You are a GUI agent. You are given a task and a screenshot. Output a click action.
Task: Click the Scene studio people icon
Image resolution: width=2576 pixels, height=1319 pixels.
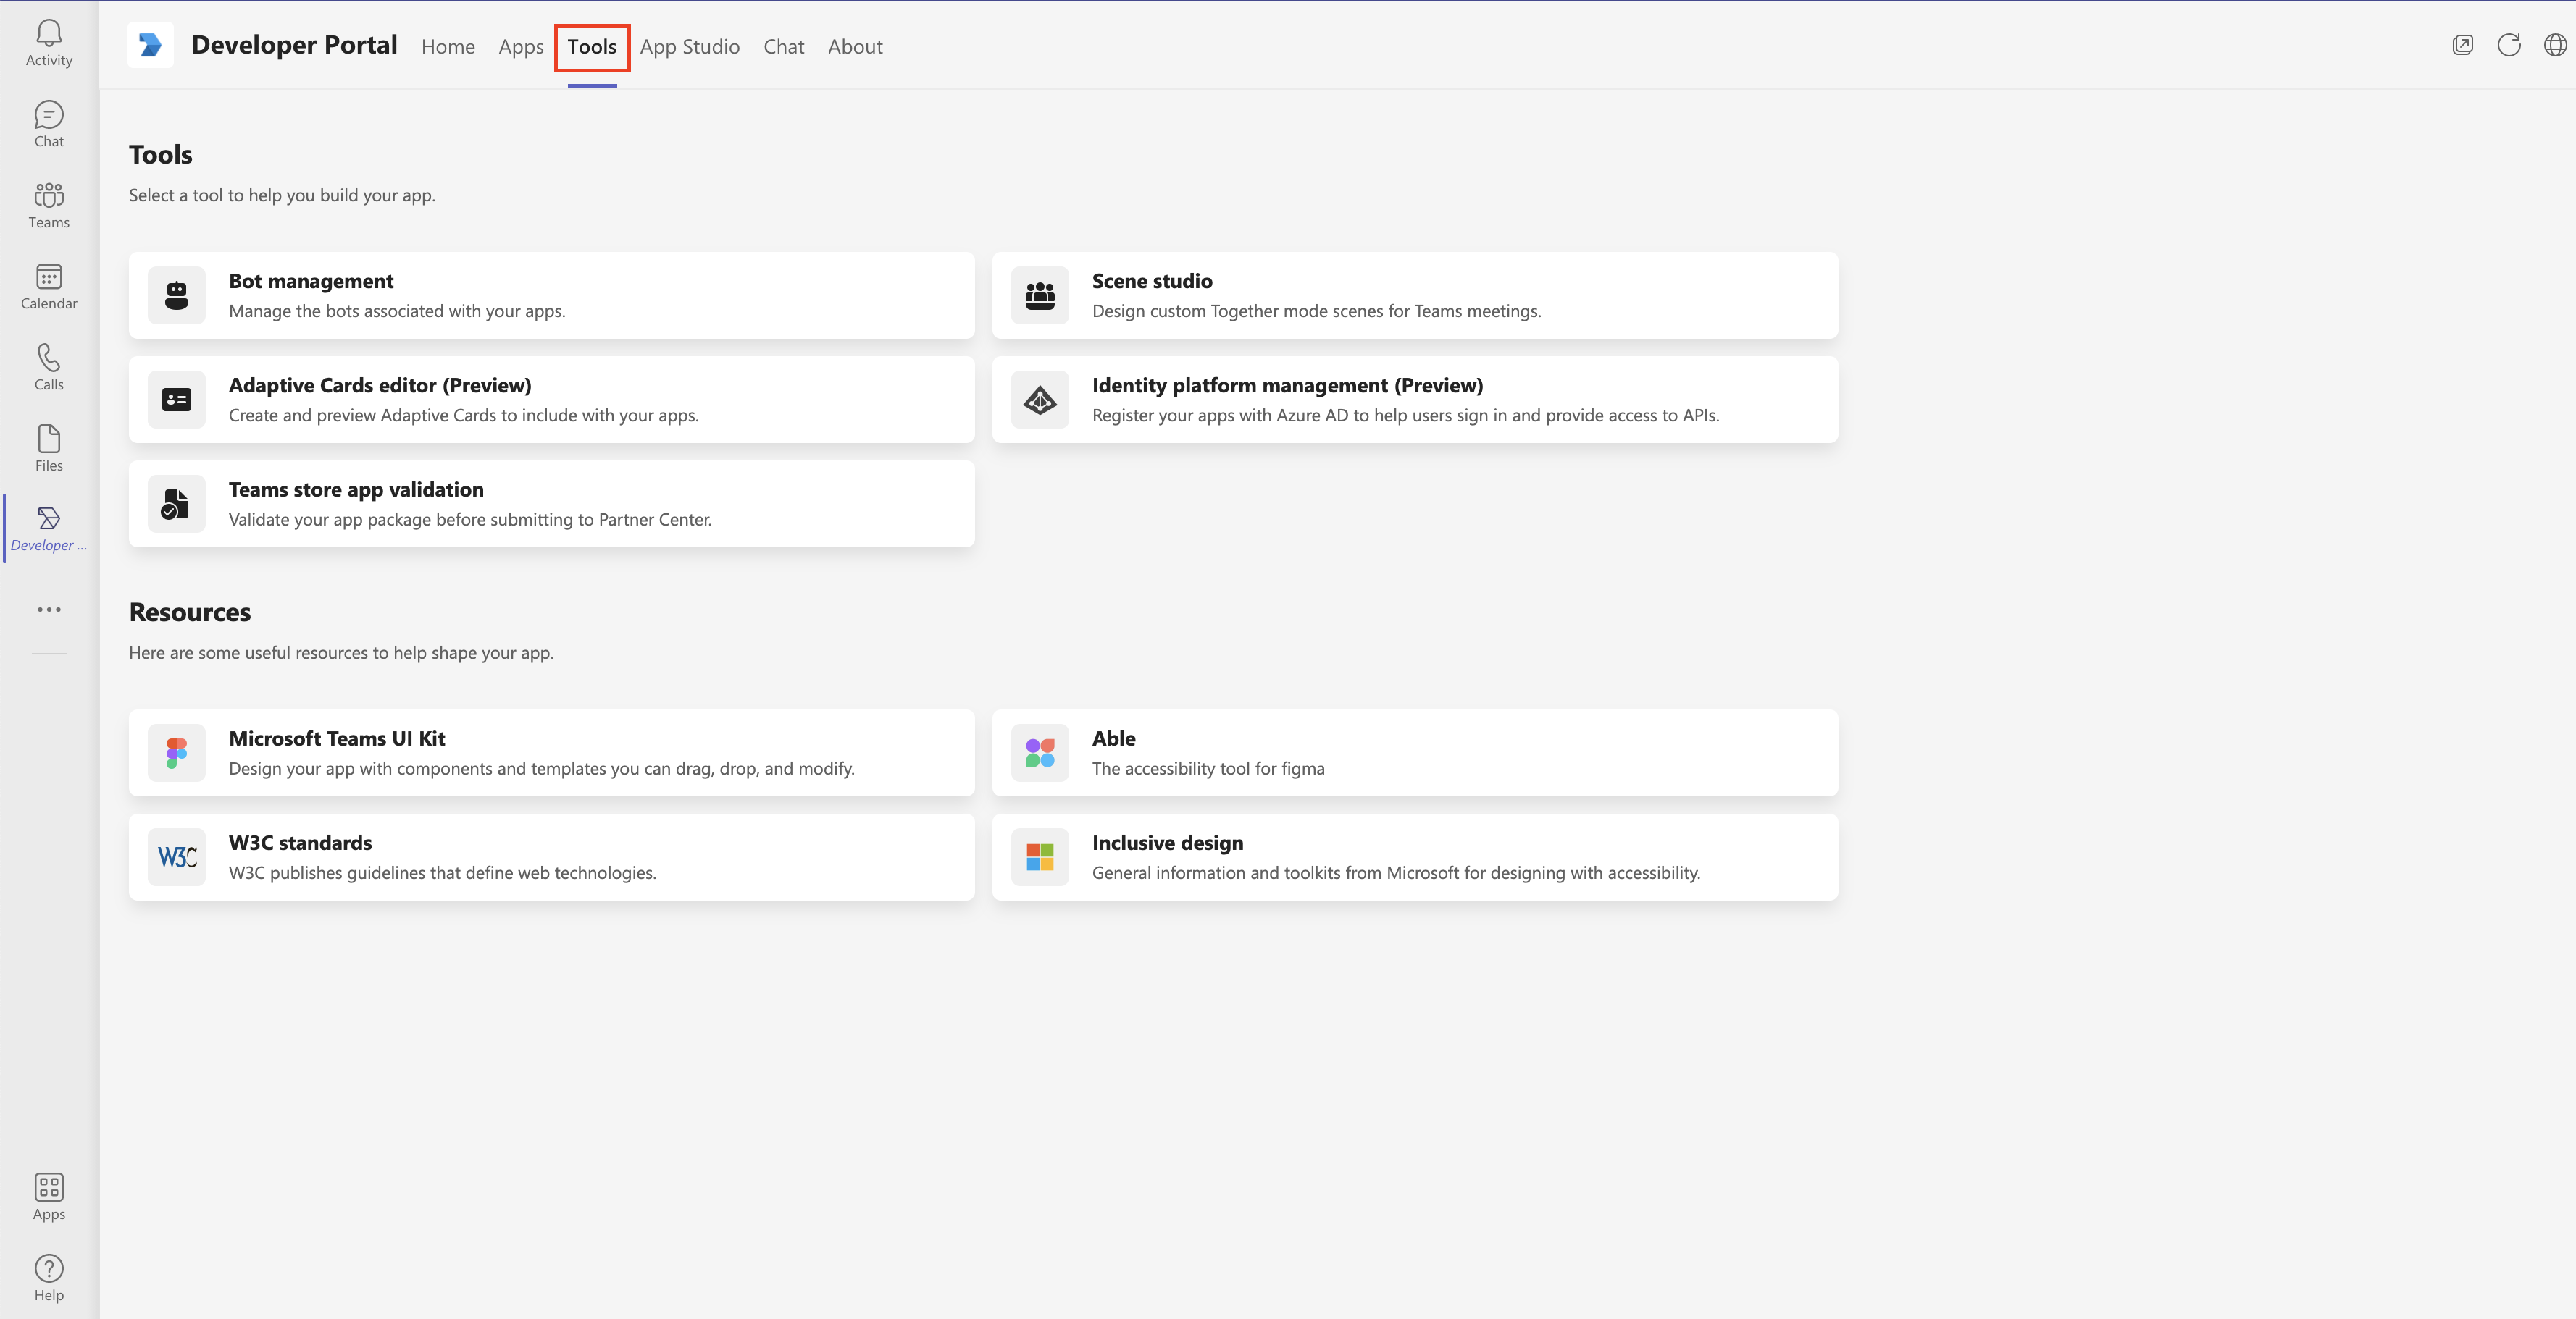[1039, 295]
